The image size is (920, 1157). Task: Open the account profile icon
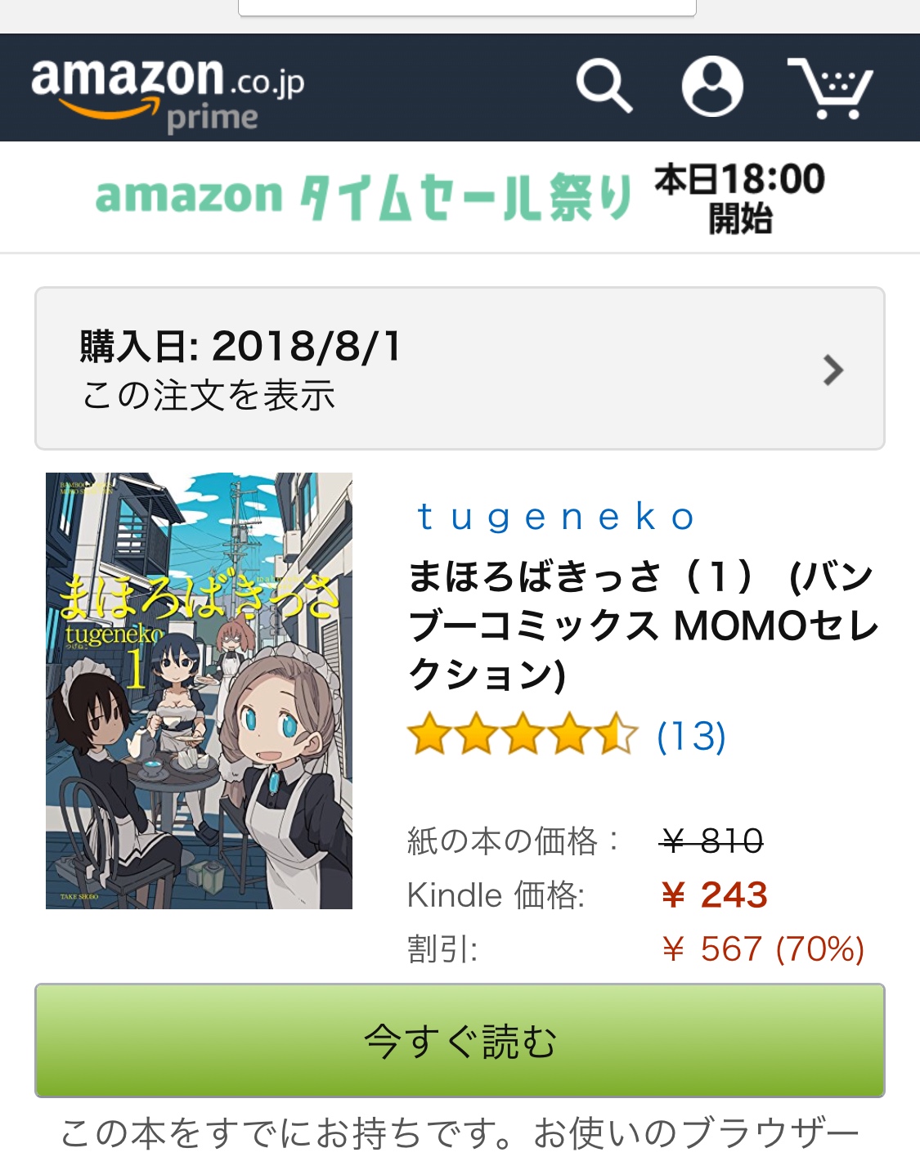pos(712,86)
